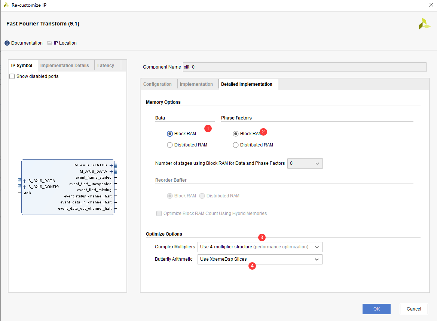Close the Re-customize IP dialog
Viewport: 437px width, 321px height.
pyautogui.click(x=431, y=5)
